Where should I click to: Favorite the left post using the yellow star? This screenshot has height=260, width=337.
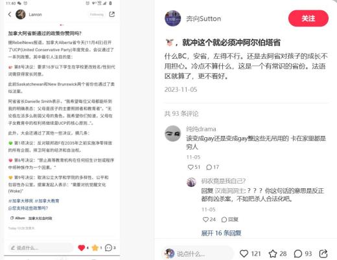pyautogui.click(x=95, y=248)
